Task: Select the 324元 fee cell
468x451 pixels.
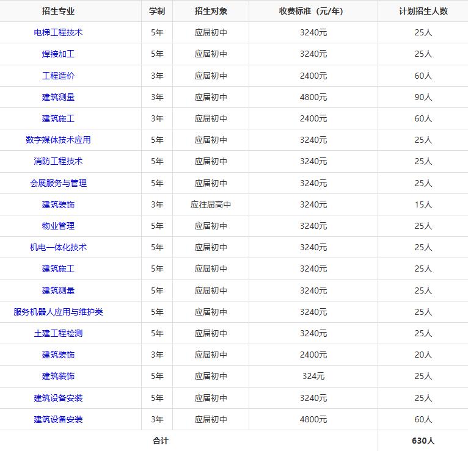Action: coord(313,376)
